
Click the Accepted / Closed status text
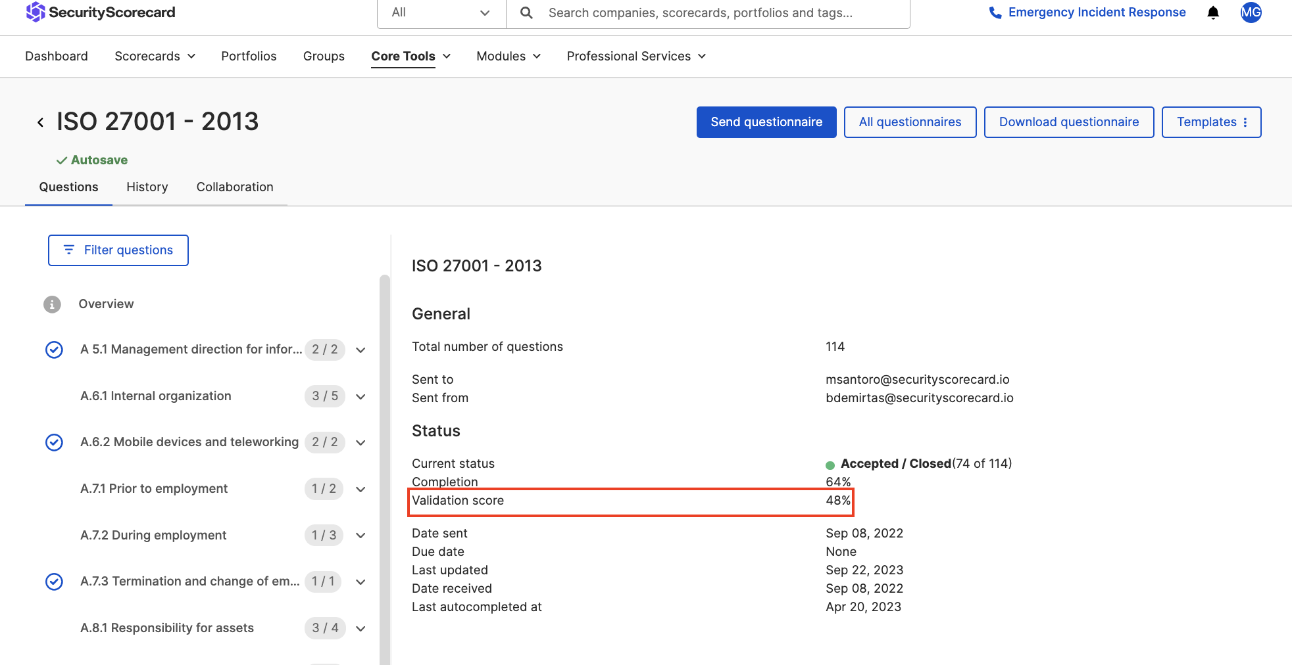pos(896,464)
